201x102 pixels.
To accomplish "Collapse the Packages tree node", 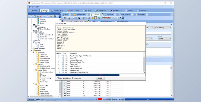I will click(31, 51).
